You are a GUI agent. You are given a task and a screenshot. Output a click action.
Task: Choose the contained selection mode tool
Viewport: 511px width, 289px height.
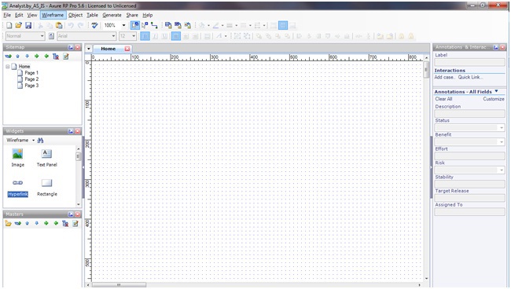click(145, 25)
